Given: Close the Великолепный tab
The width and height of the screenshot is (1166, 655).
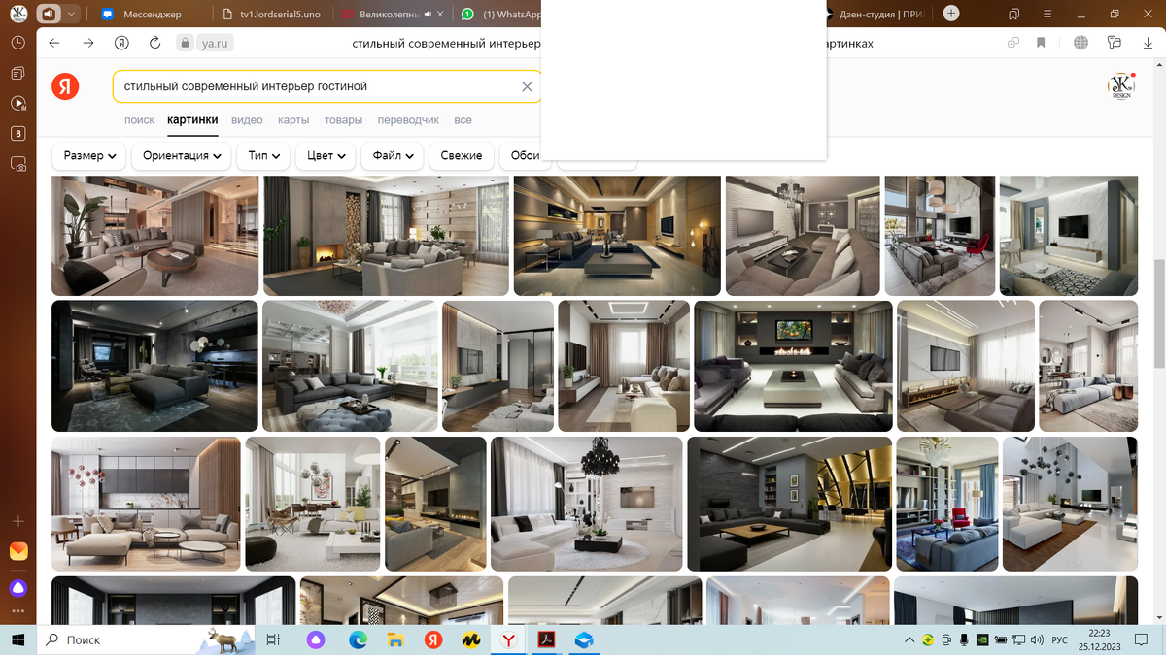Looking at the screenshot, I should 440,15.
